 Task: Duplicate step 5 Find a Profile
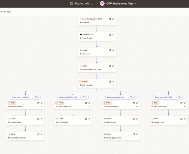tap(110, 35)
